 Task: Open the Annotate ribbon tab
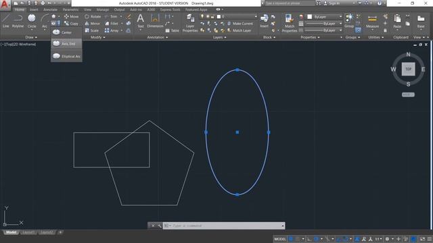pos(50,9)
